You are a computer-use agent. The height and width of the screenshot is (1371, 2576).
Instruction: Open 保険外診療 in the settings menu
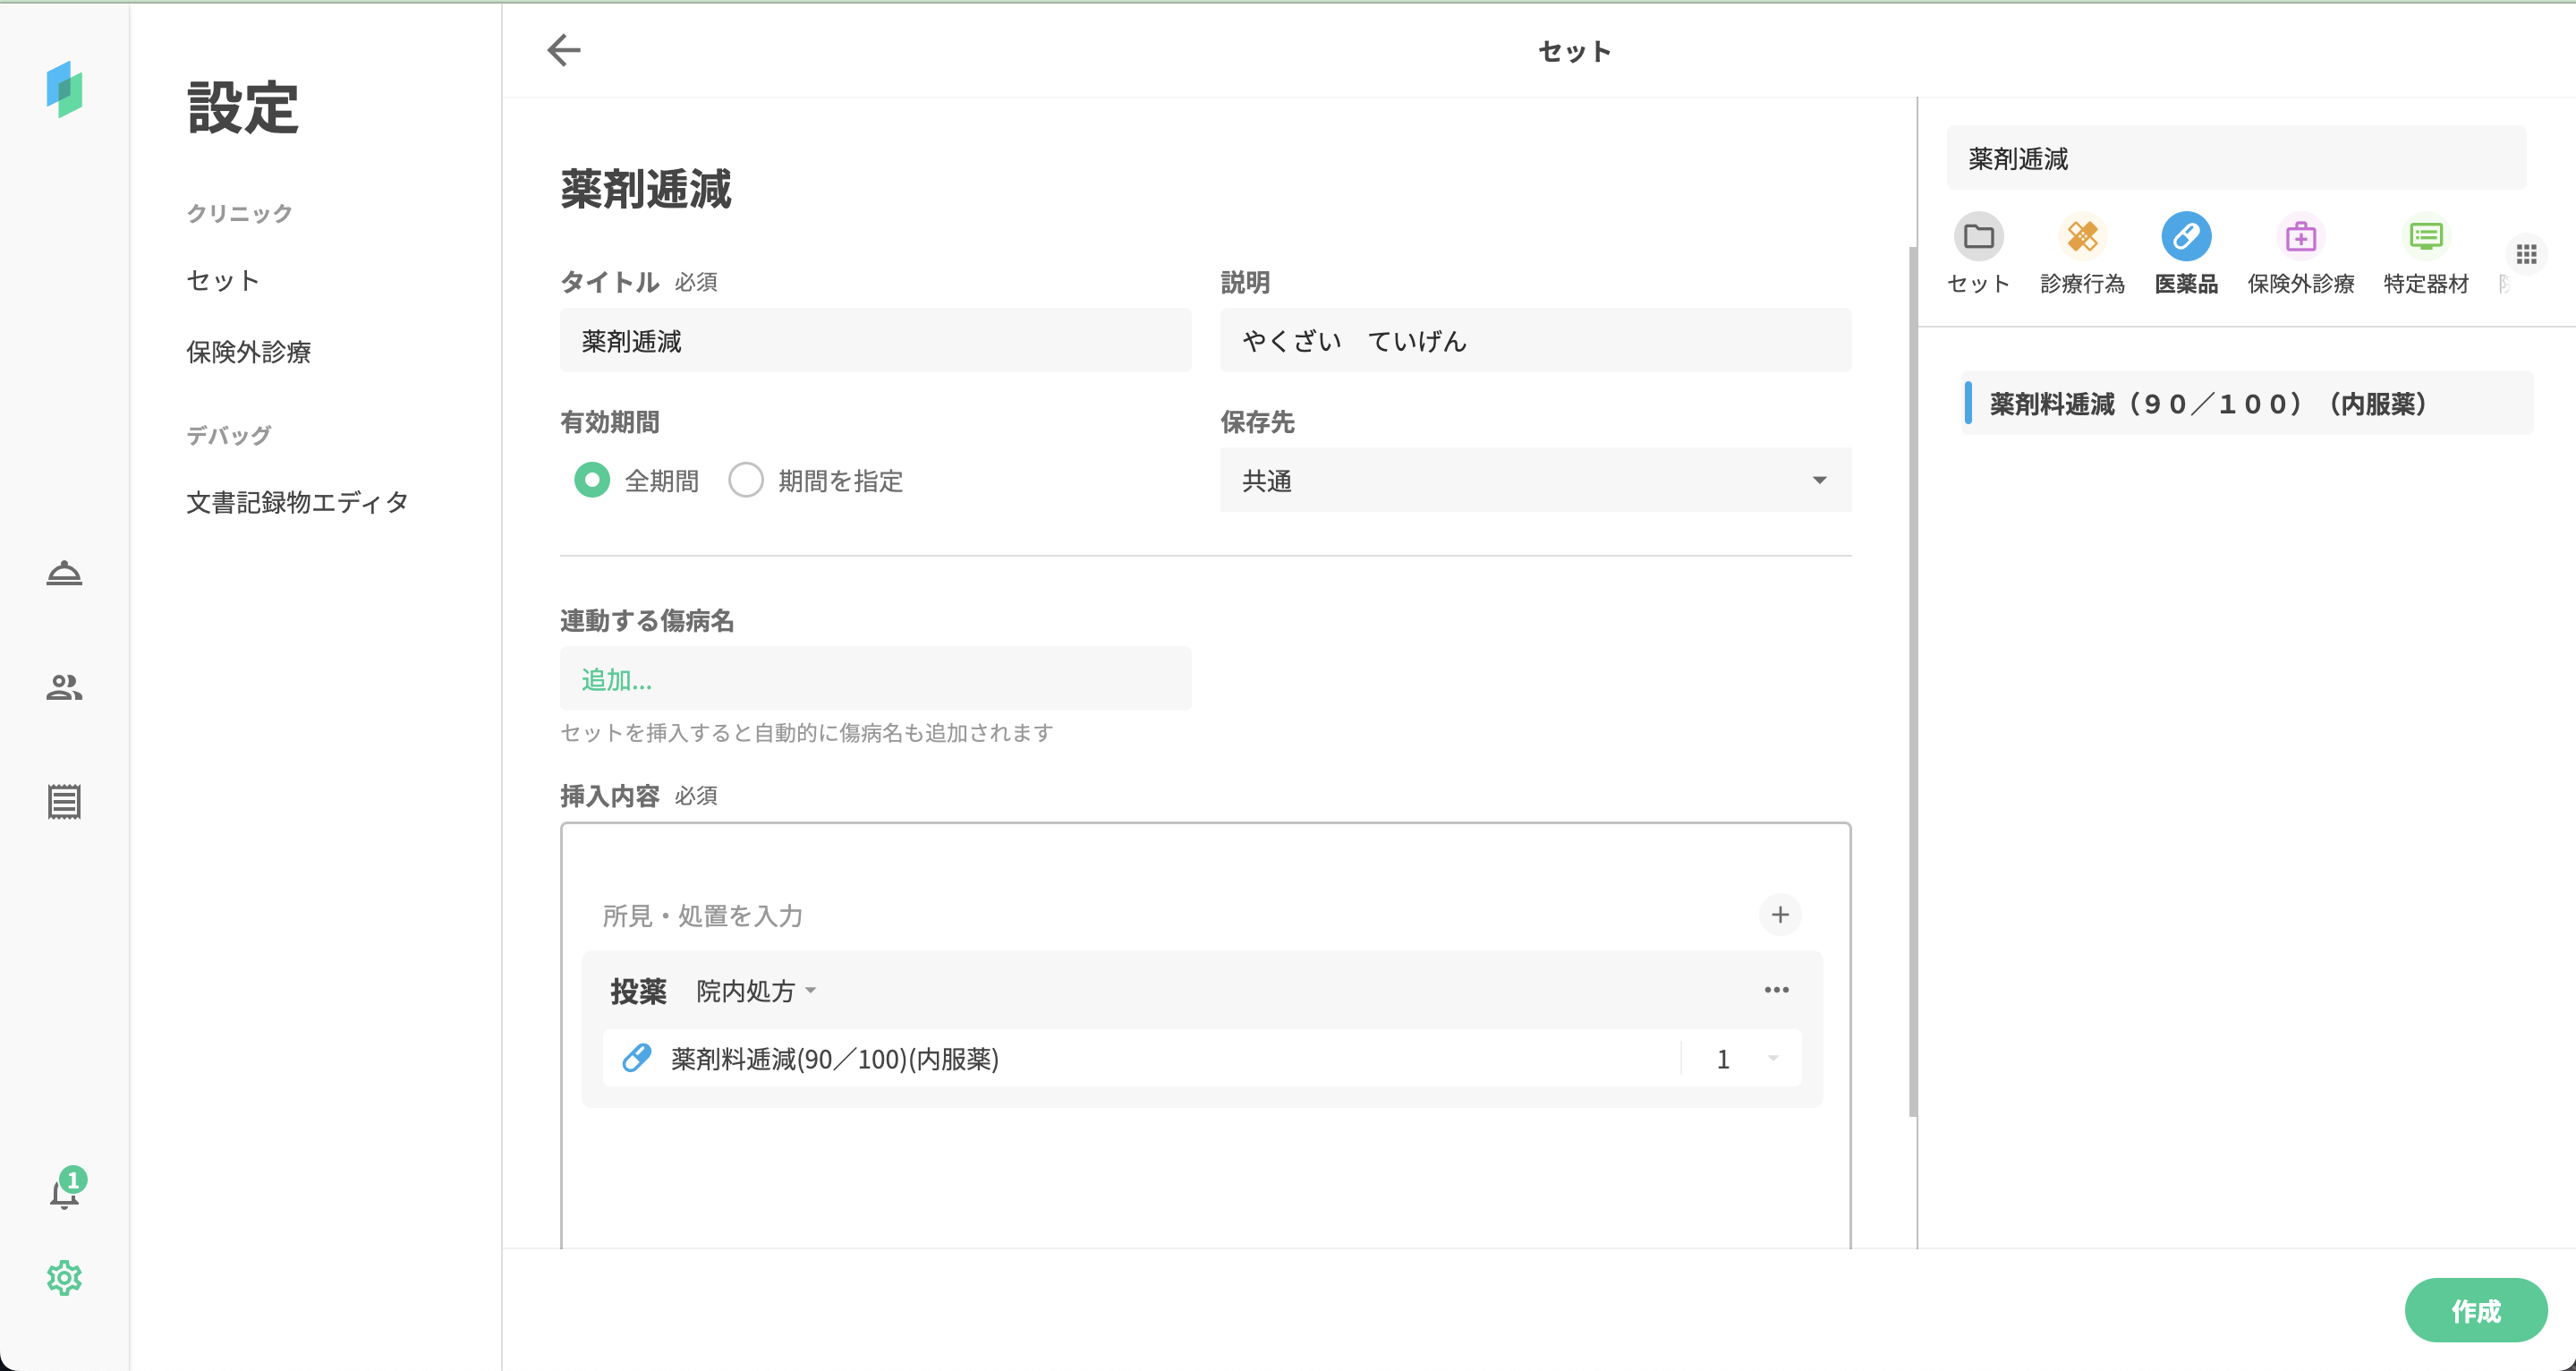pos(248,351)
